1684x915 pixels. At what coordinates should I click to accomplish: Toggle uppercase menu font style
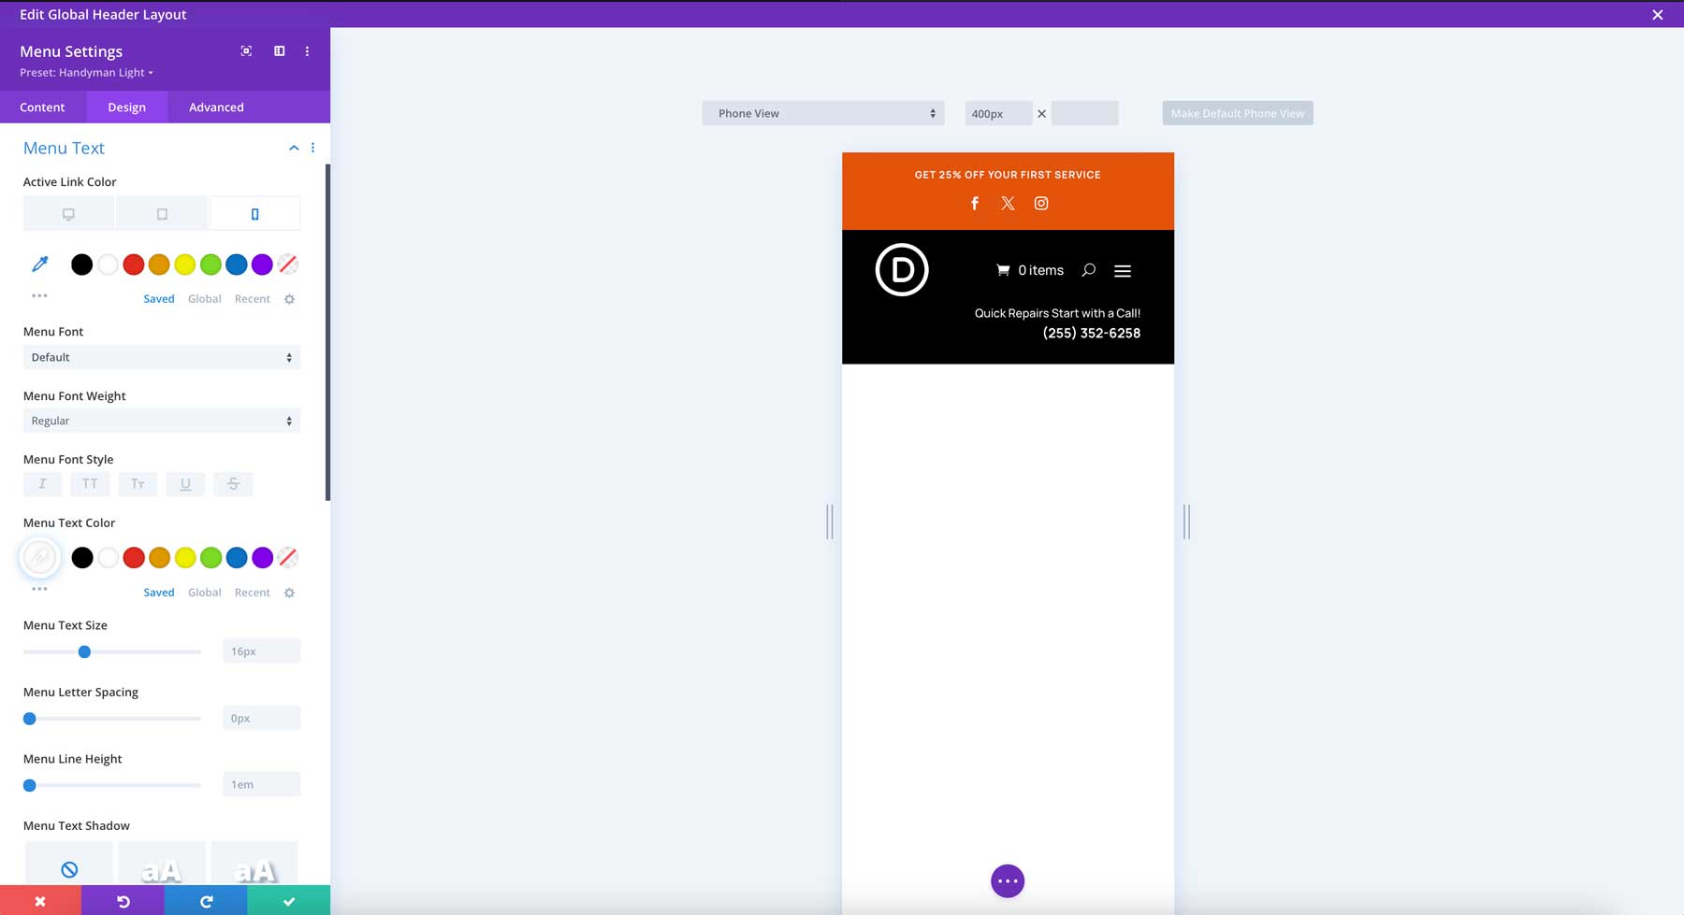tap(90, 483)
